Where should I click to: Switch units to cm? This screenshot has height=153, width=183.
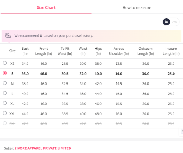click(x=174, y=22)
